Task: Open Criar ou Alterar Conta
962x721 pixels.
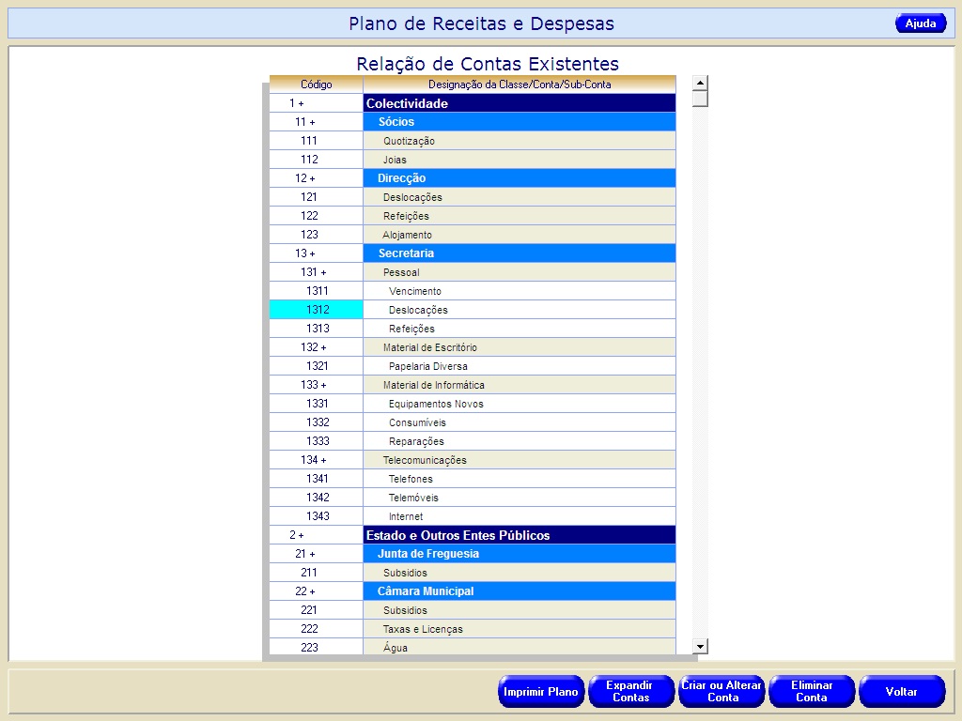Action: [721, 692]
